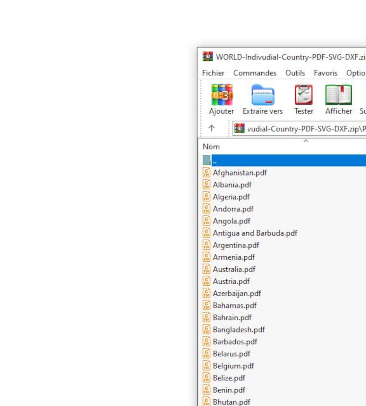This screenshot has height=406, width=366.
Task: Open the Favoris menu
Action: [x=326, y=73]
